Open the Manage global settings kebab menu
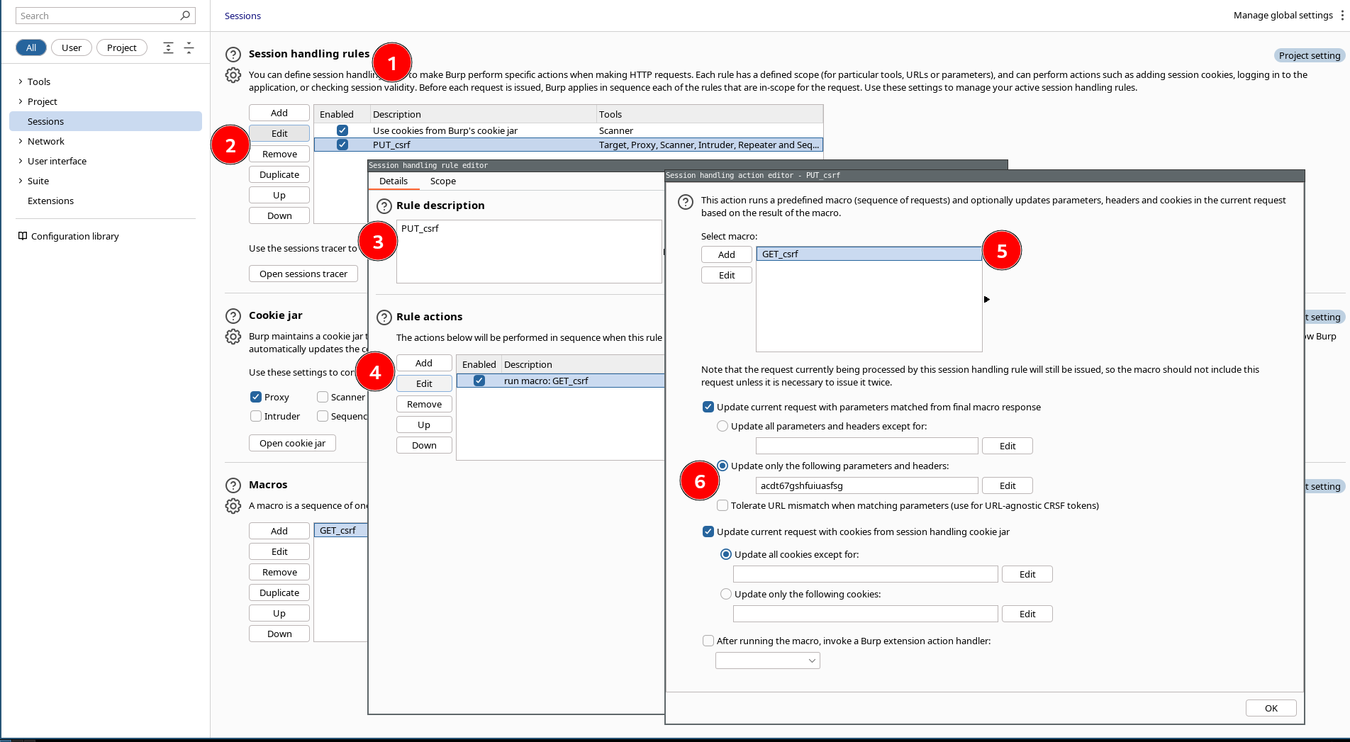Image resolution: width=1350 pixels, height=742 pixels. point(1342,15)
